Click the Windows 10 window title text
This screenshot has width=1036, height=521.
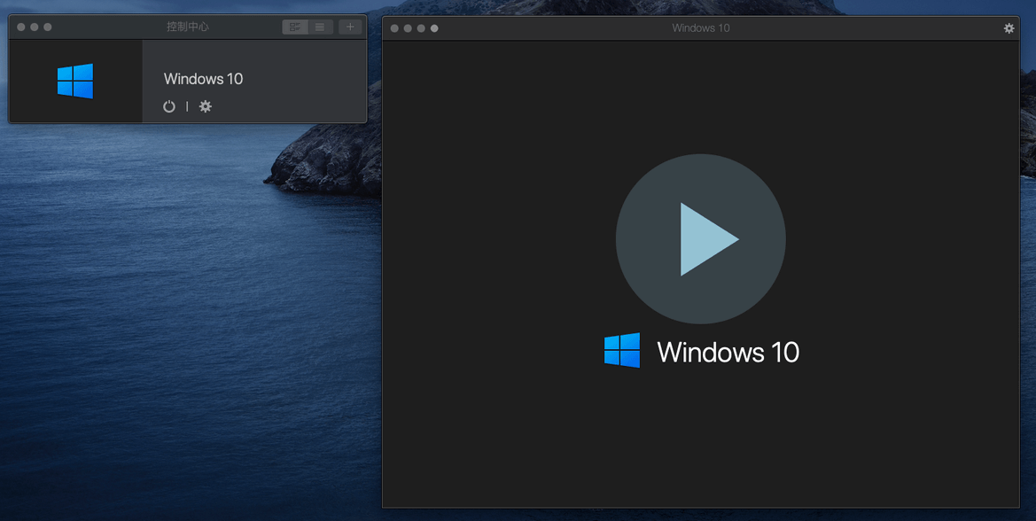pyautogui.click(x=701, y=28)
